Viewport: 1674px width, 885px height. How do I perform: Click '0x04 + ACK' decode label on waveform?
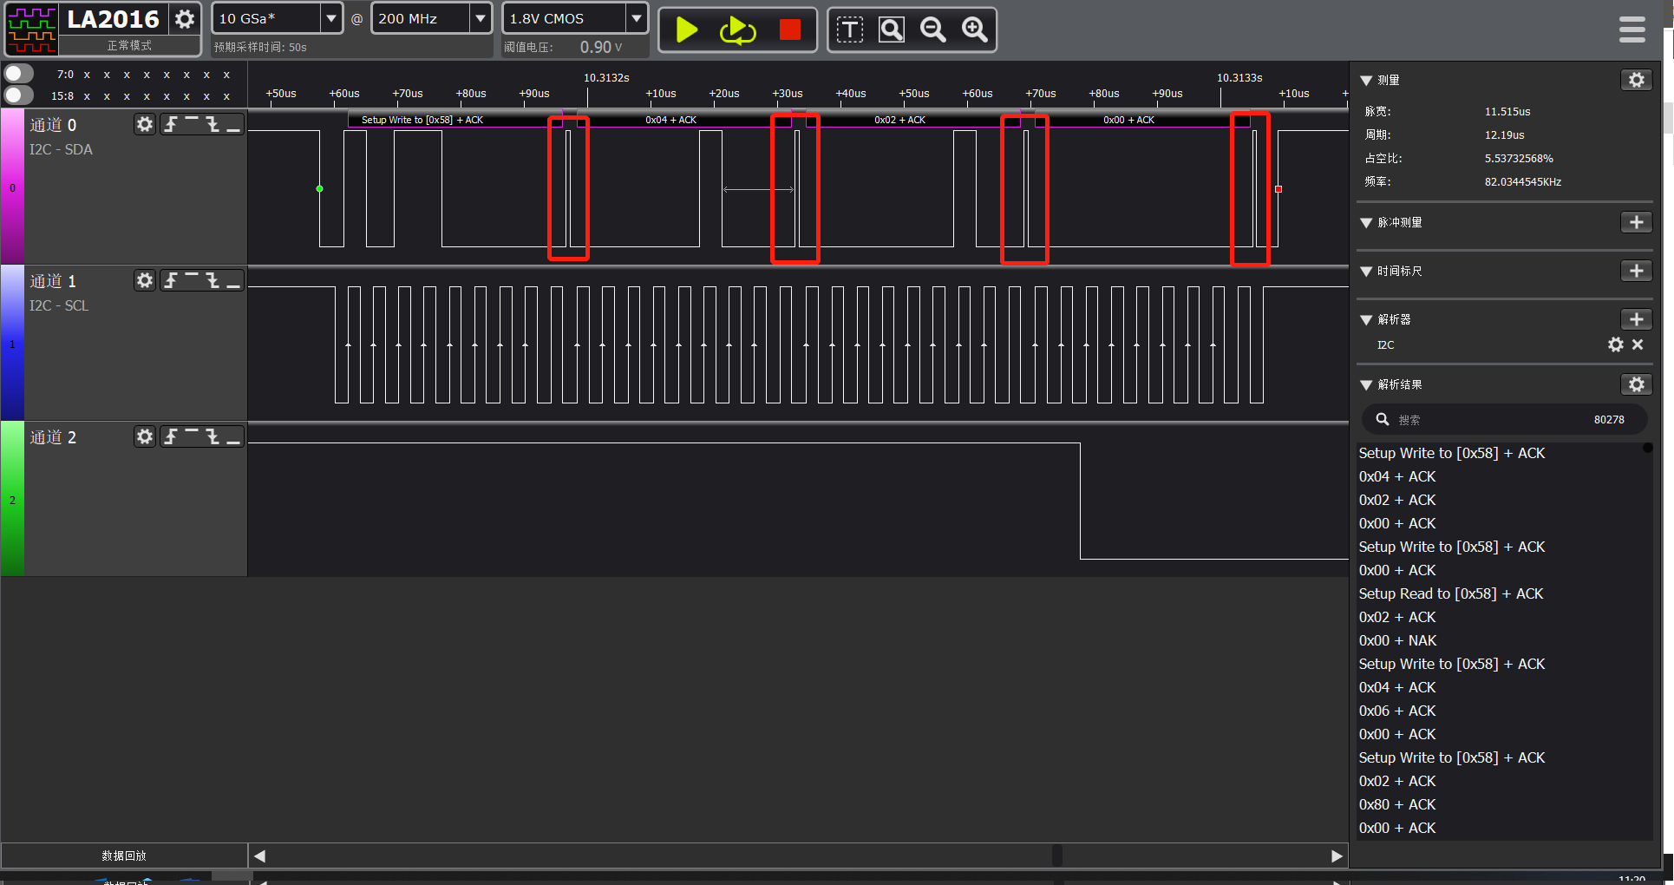pos(670,120)
